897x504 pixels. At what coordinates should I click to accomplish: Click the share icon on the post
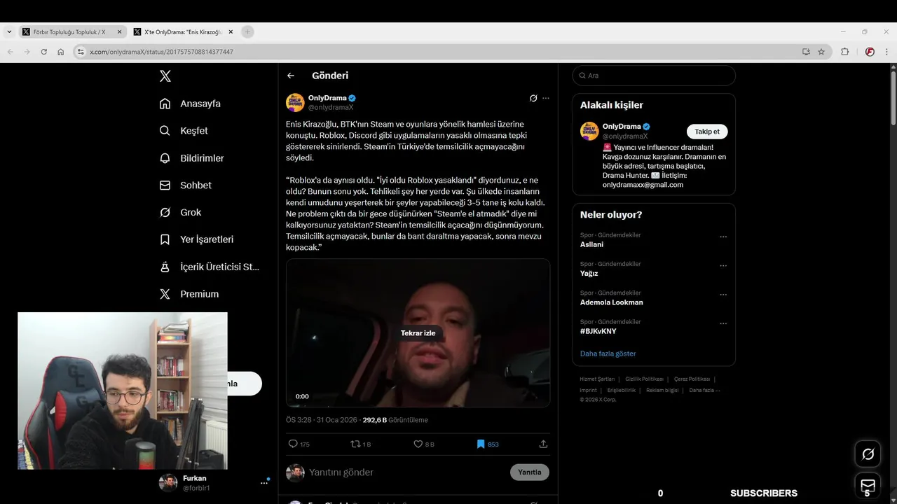pos(543,444)
